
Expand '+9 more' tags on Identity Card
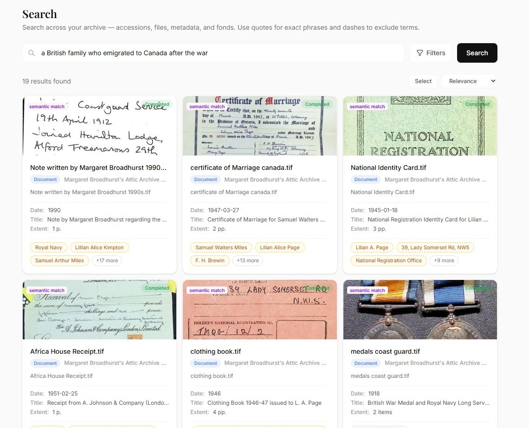point(444,260)
